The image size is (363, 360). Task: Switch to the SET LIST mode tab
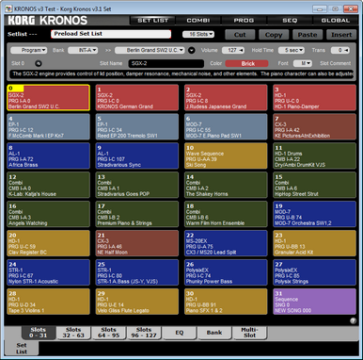click(152, 21)
